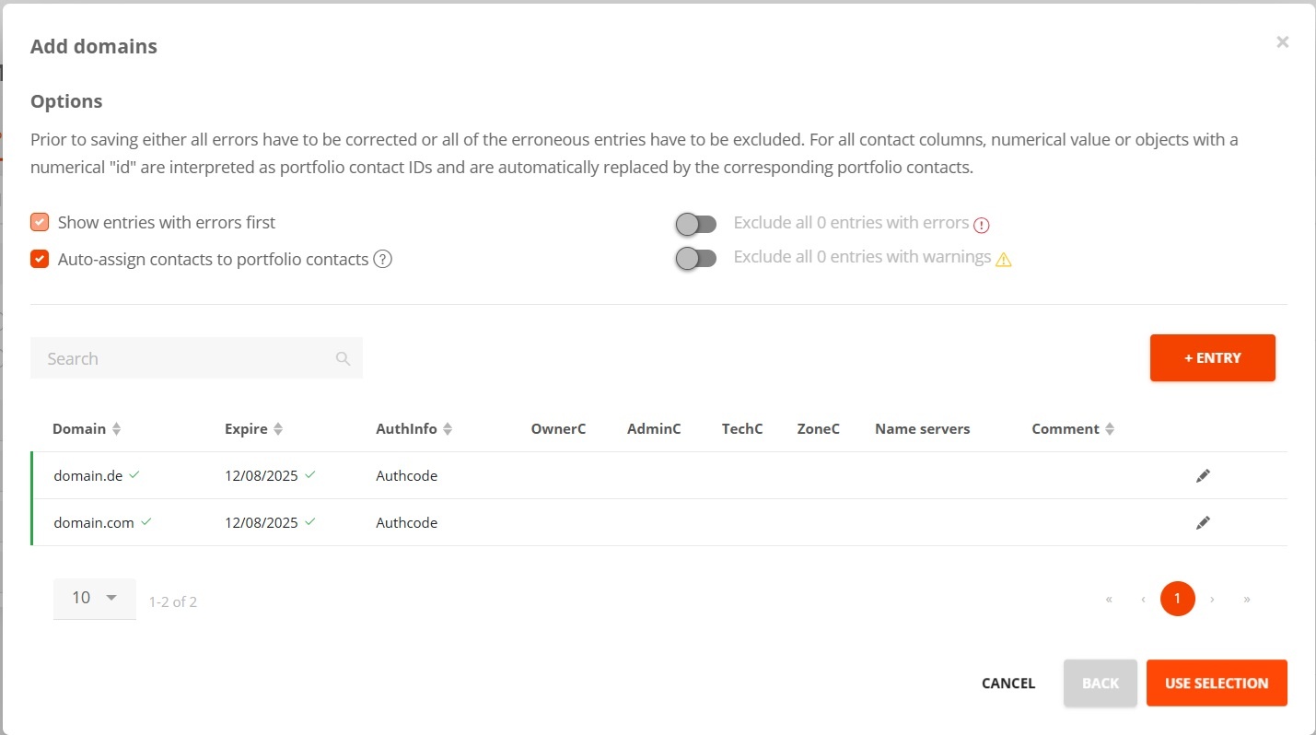Screen dimensions: 1316x735
Task: Click the + ENTRY button
Action: [x=1212, y=357]
